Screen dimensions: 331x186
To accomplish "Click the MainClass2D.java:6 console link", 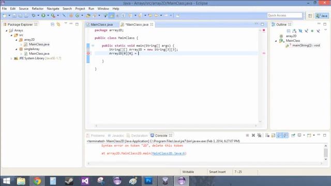I will 169,153.
